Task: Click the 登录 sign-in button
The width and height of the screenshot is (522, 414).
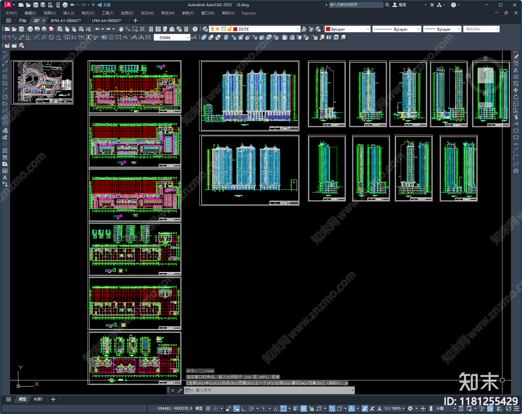Action: (399, 5)
